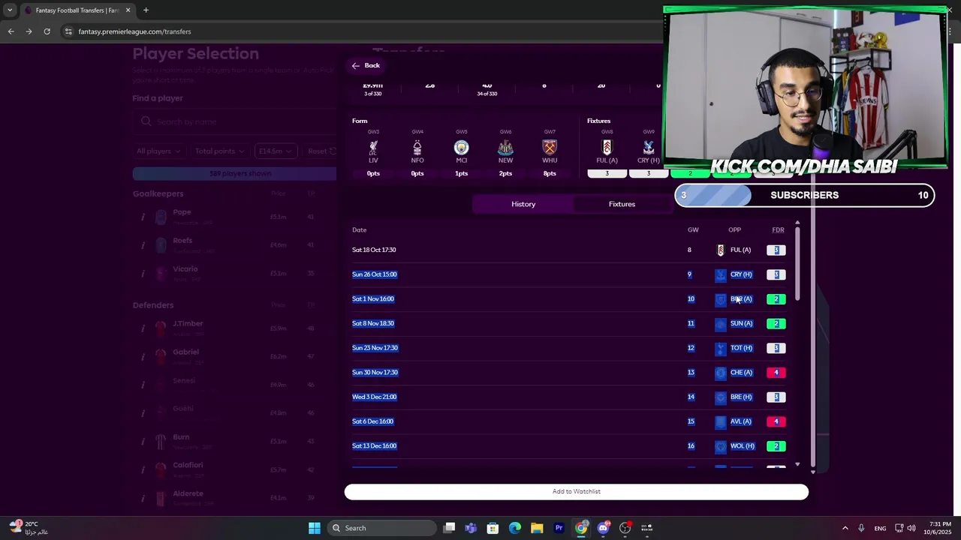The image size is (961, 540).
Task: Select the Alderete player row
Action: pyautogui.click(x=235, y=498)
